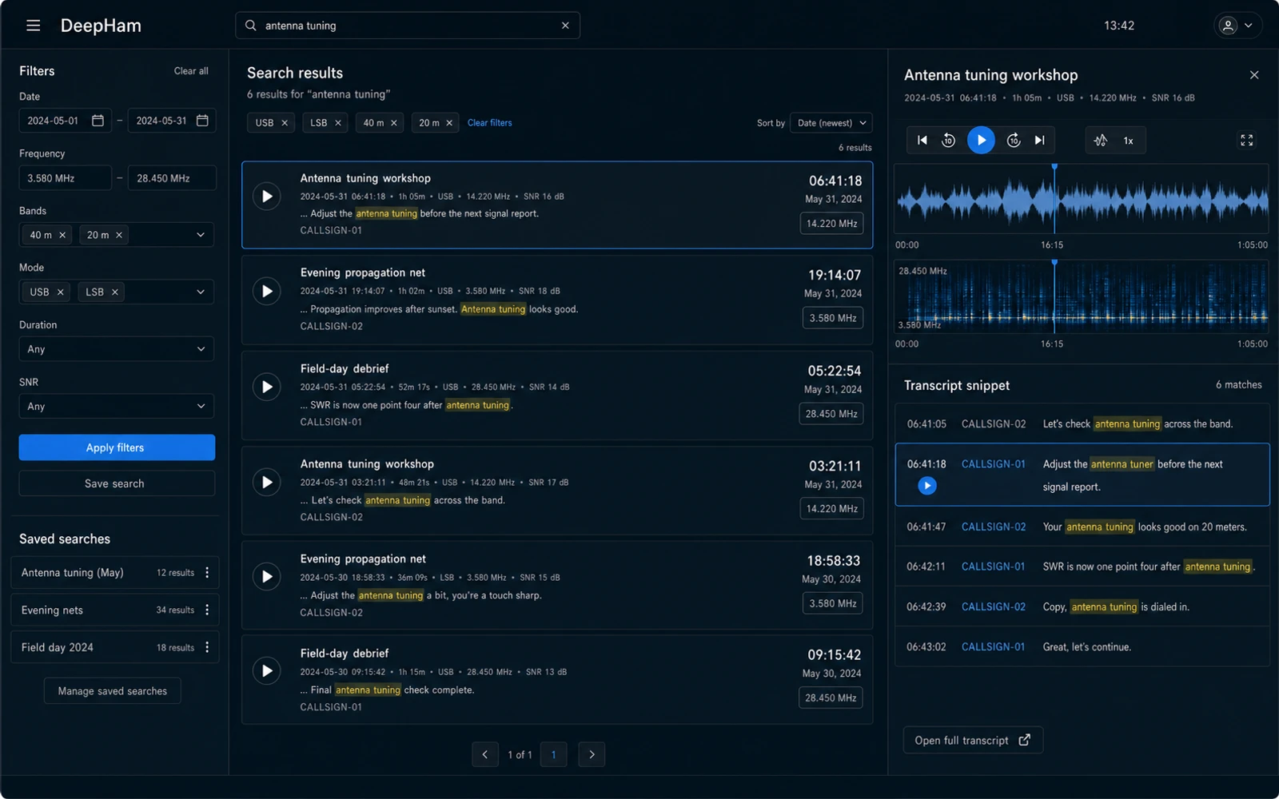1279x799 pixels.
Task: Play Antenna tuning workshop 03:21:11 result
Action: 267,482
